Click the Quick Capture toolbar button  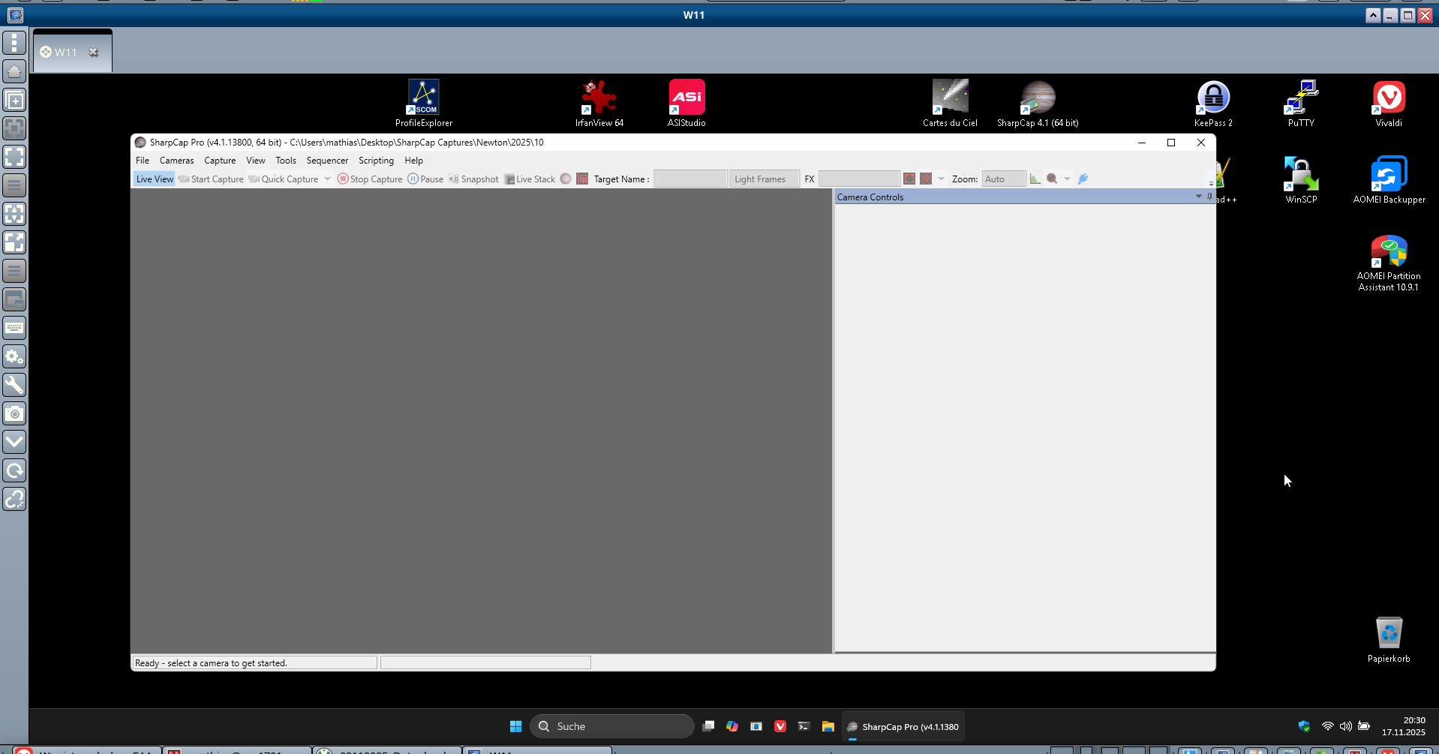(284, 179)
